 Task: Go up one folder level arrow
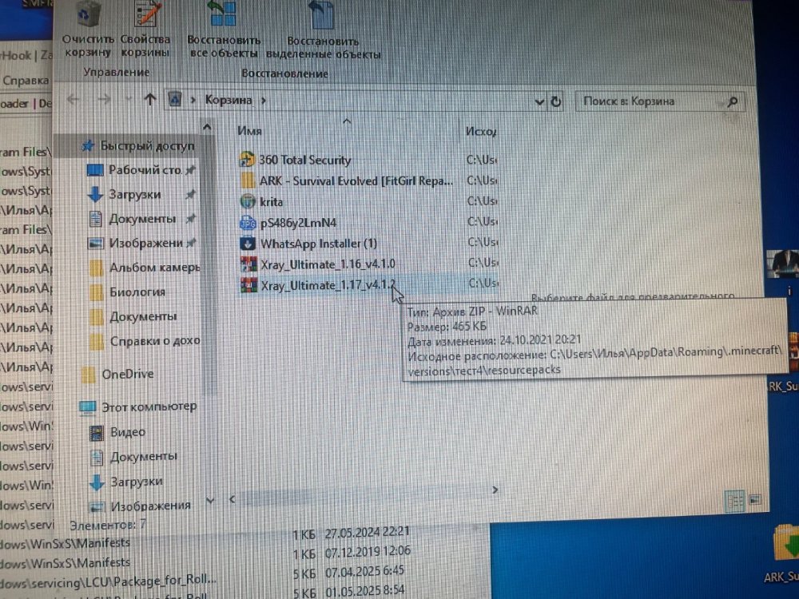pyautogui.click(x=149, y=99)
